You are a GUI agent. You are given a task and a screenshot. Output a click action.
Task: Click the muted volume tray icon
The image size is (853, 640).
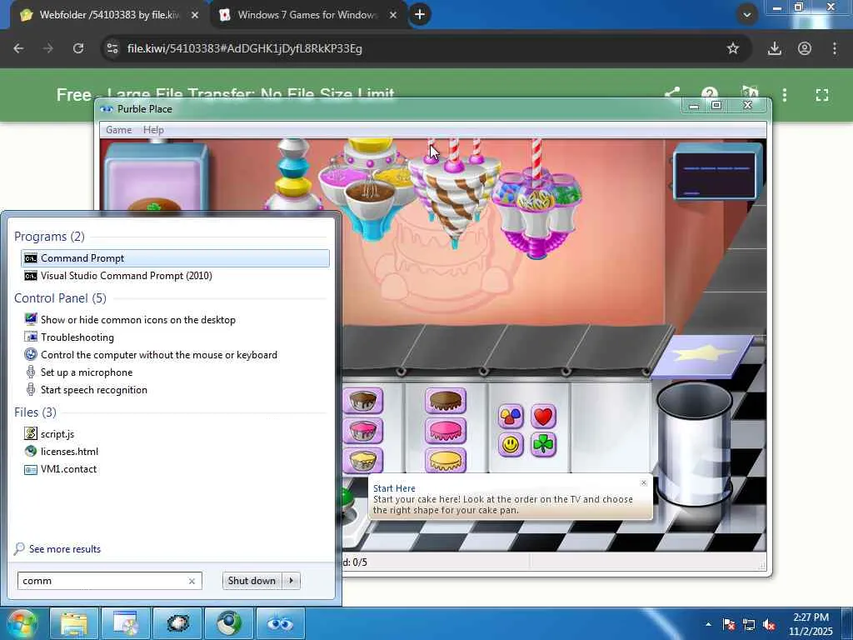pyautogui.click(x=769, y=624)
